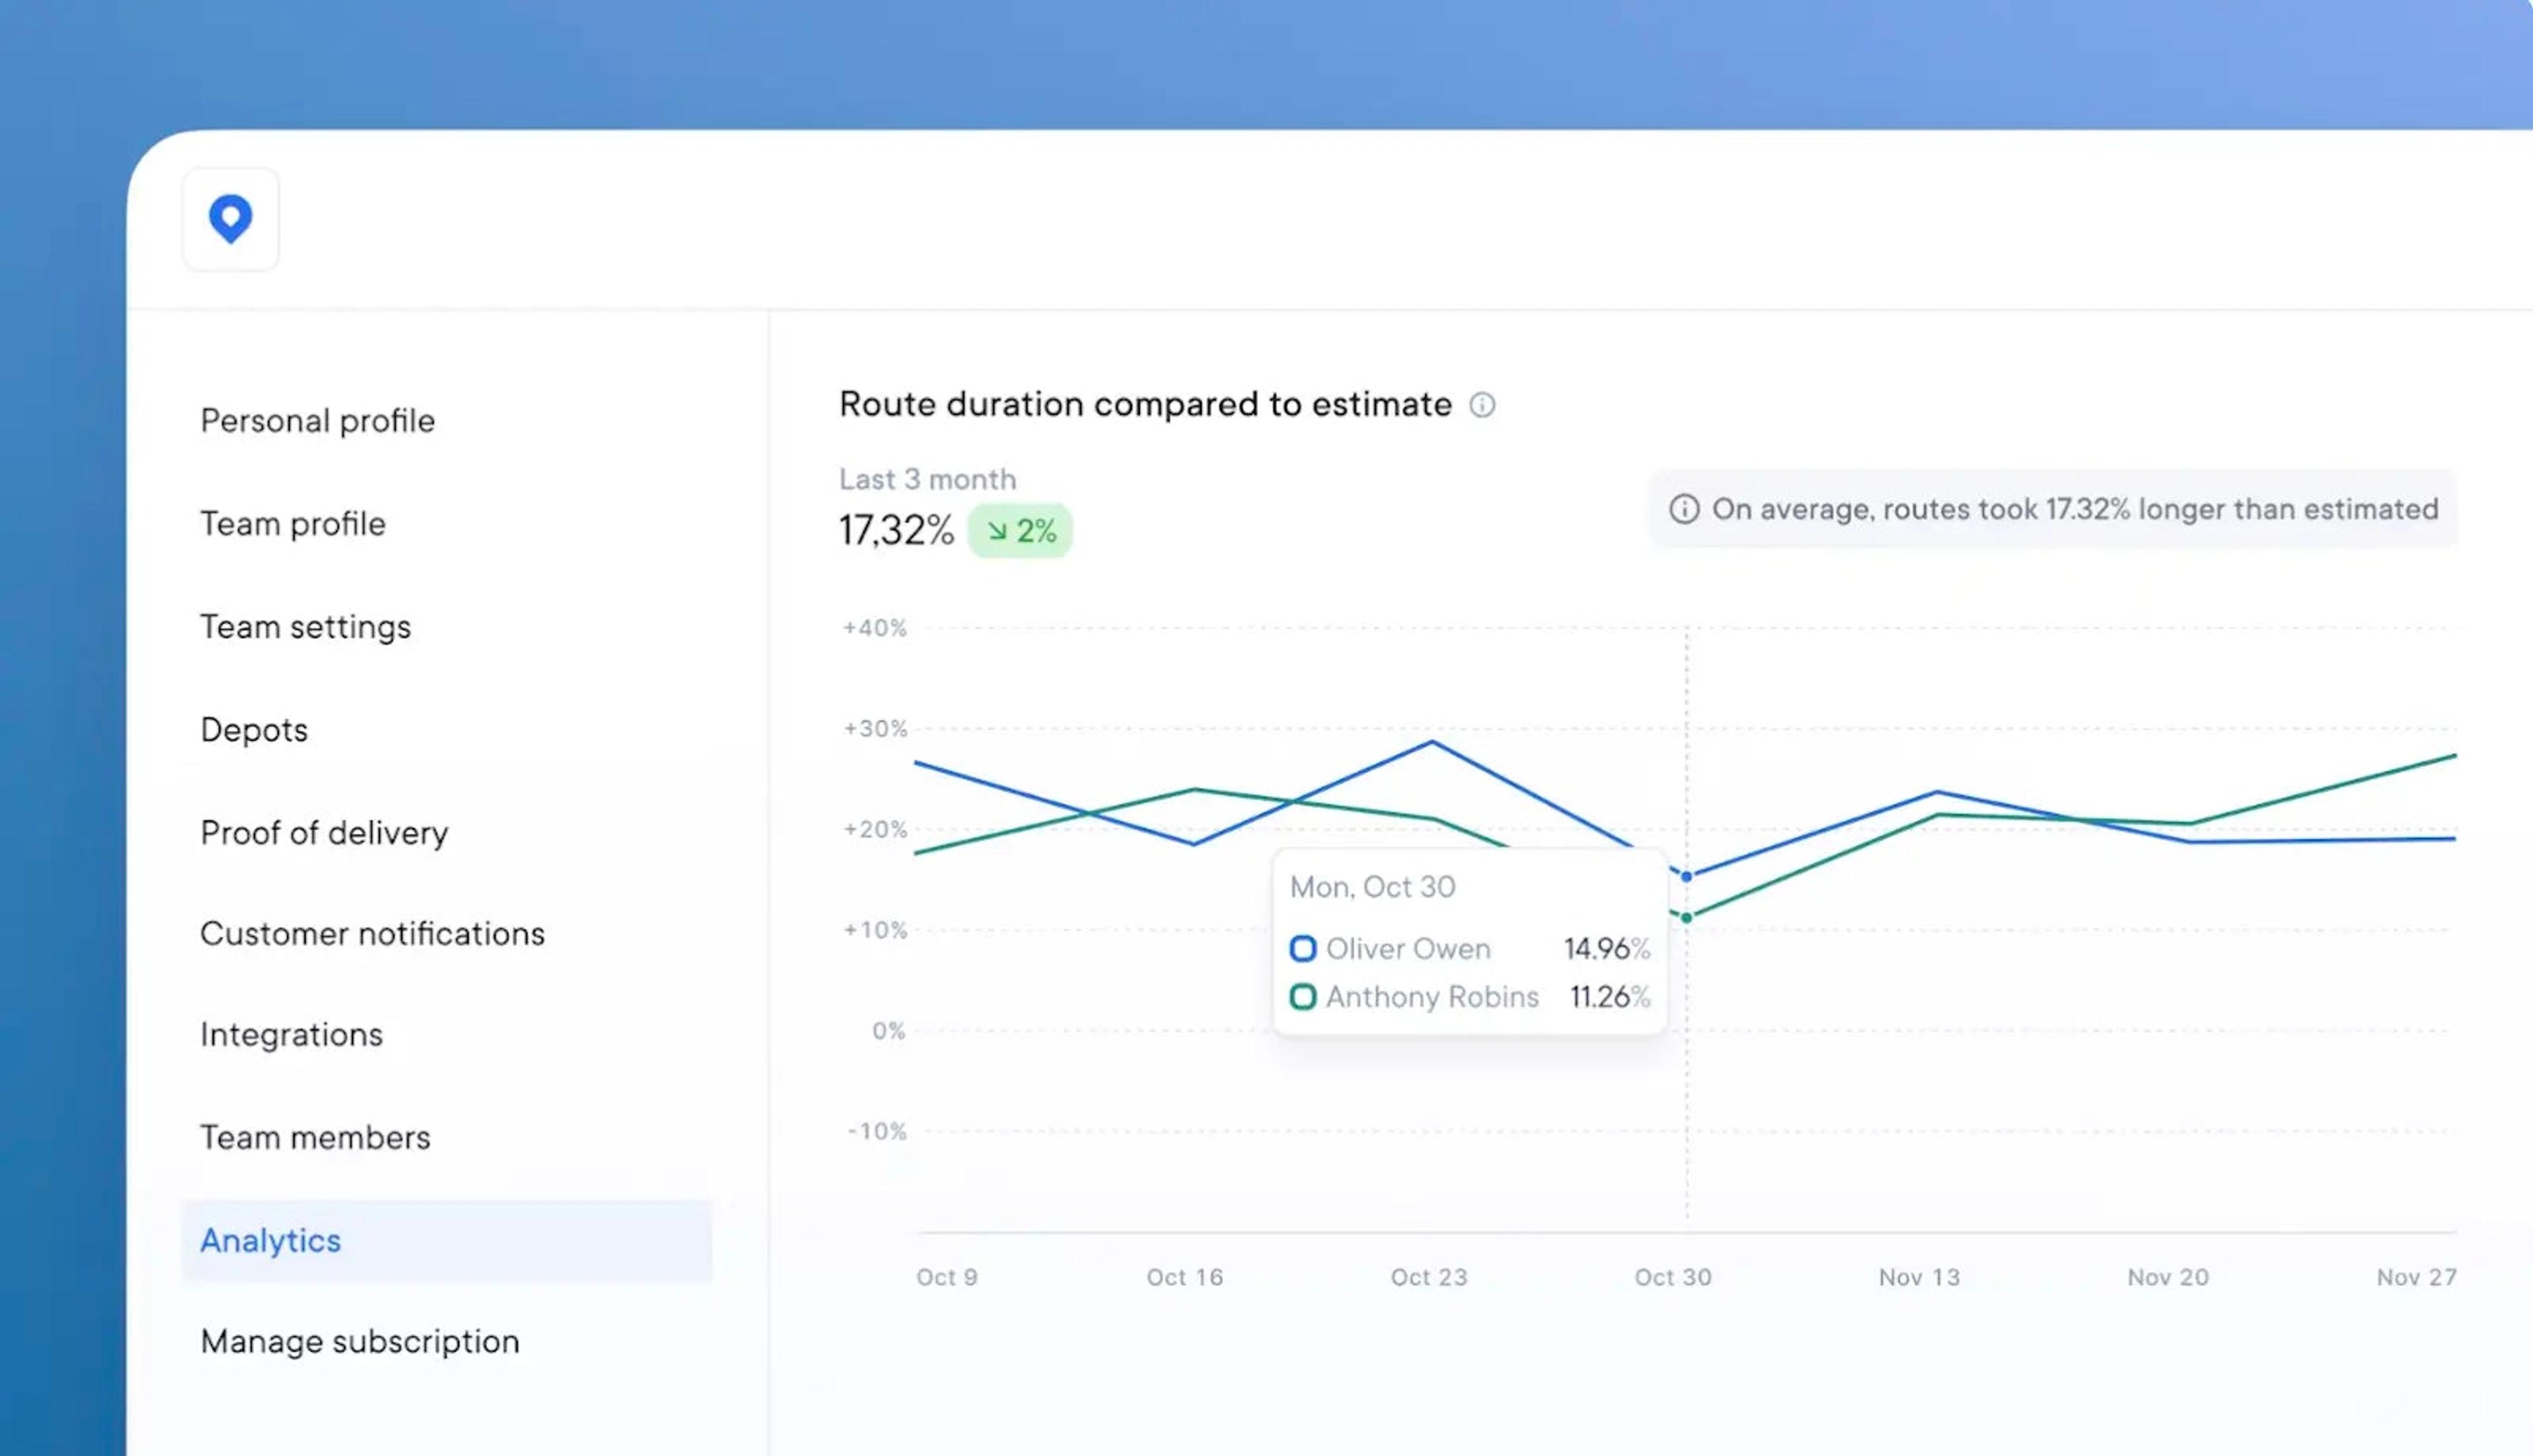Navigate to Customer notifications

pyautogui.click(x=372, y=934)
